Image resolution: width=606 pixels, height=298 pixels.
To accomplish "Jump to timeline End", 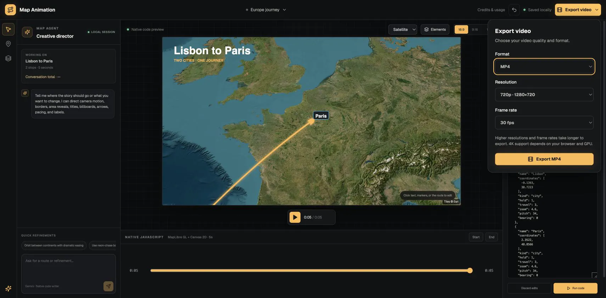I will (x=492, y=237).
